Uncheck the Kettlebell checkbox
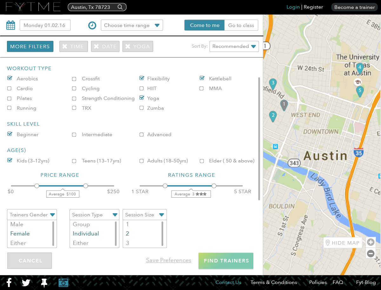This screenshot has width=381, height=290. click(202, 78)
